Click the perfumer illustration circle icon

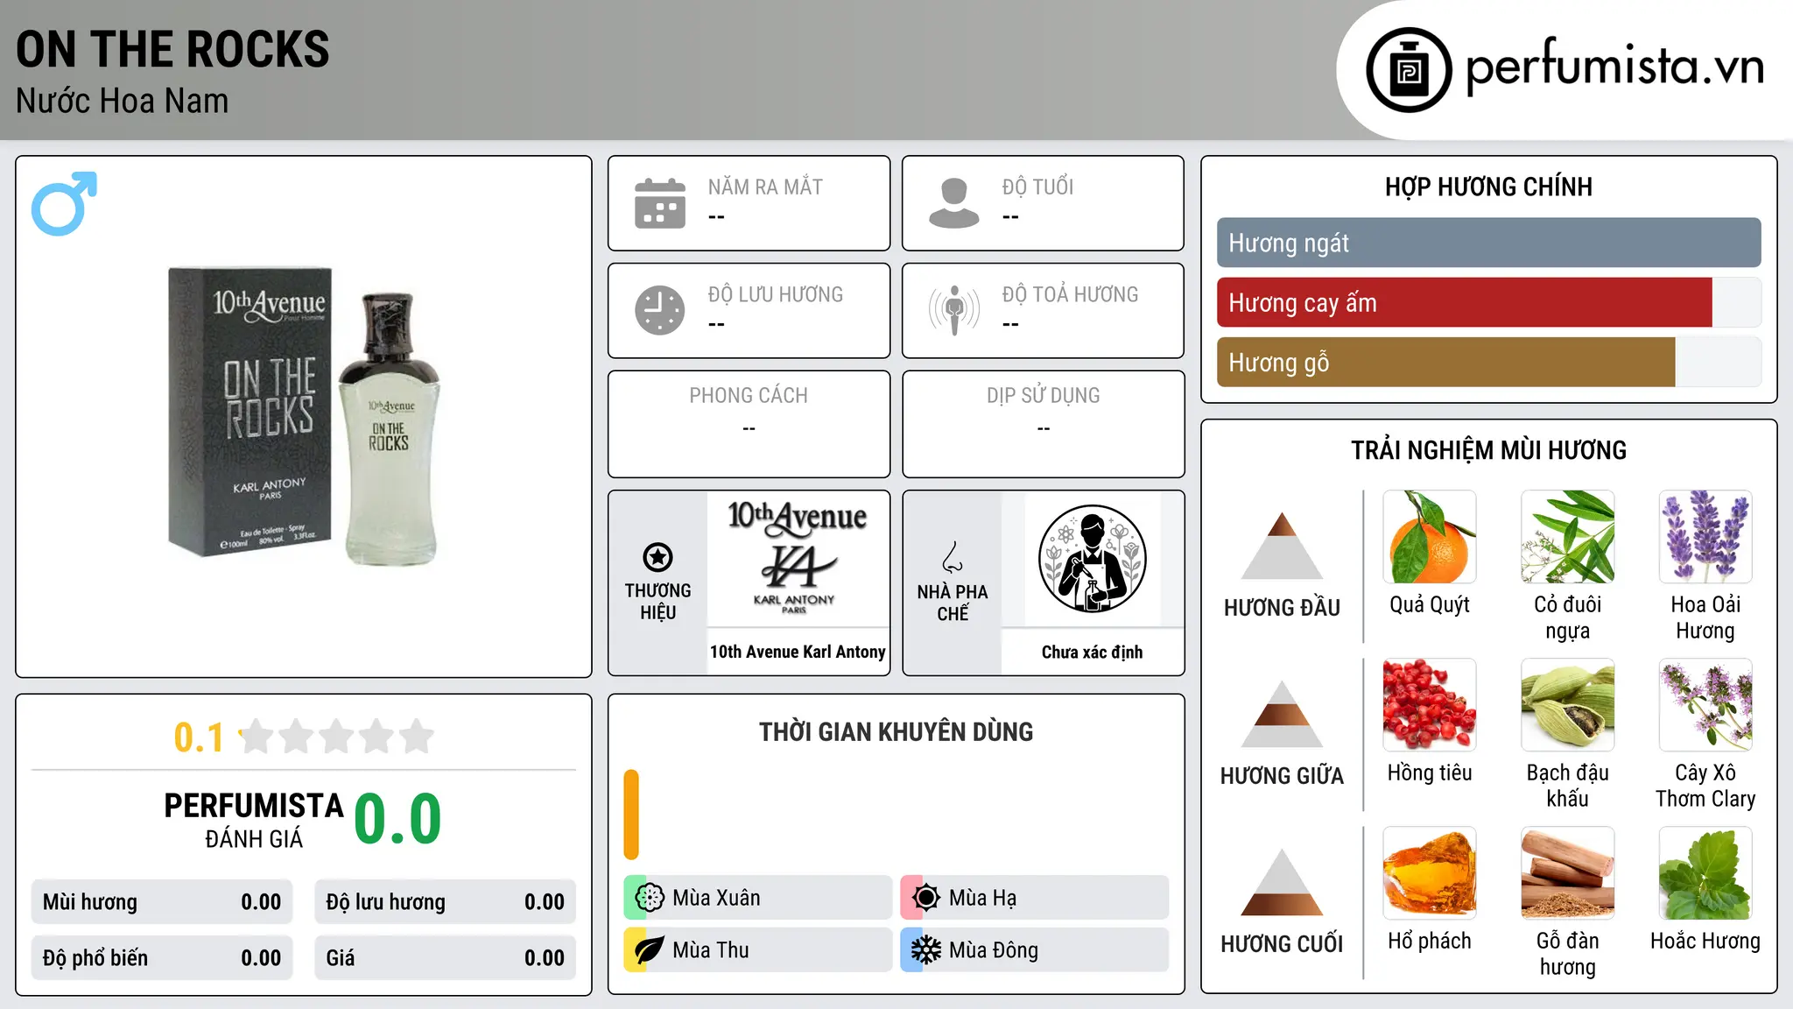click(1093, 559)
